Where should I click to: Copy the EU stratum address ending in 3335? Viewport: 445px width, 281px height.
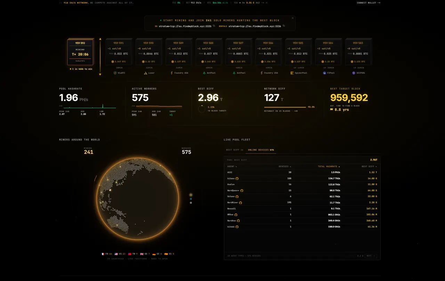click(x=214, y=26)
